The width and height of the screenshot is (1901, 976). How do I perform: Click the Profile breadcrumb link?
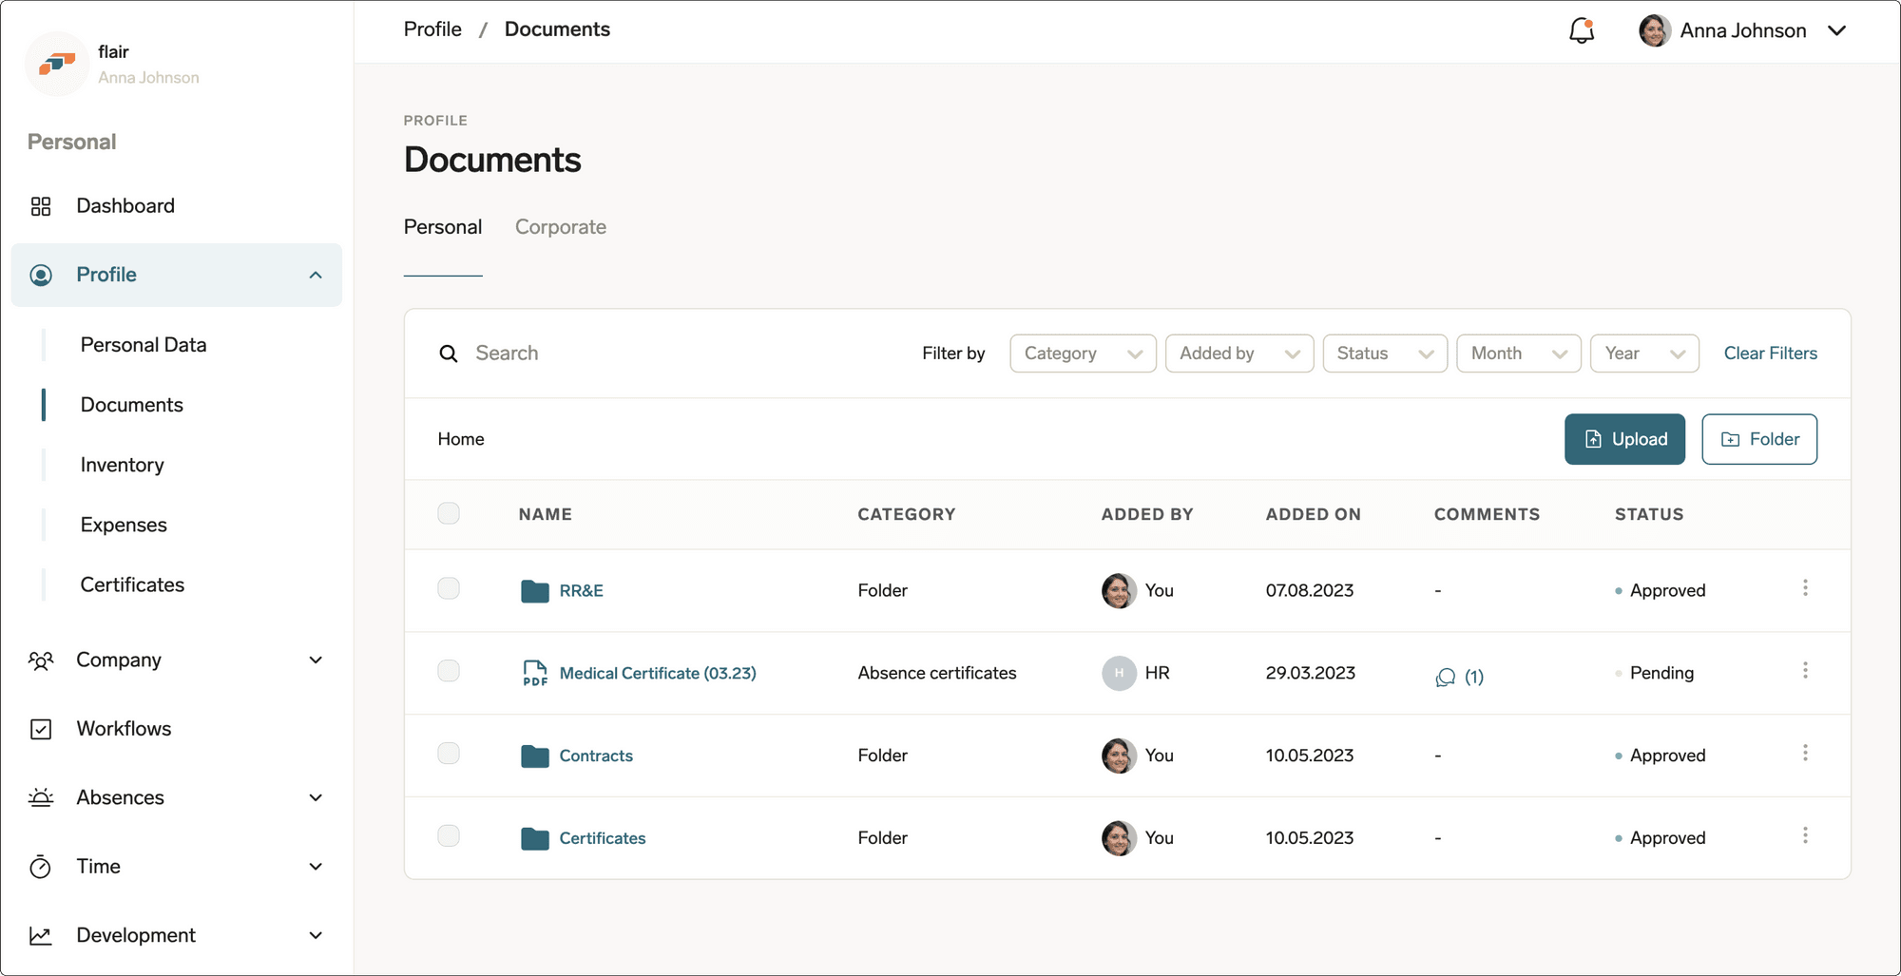(432, 29)
